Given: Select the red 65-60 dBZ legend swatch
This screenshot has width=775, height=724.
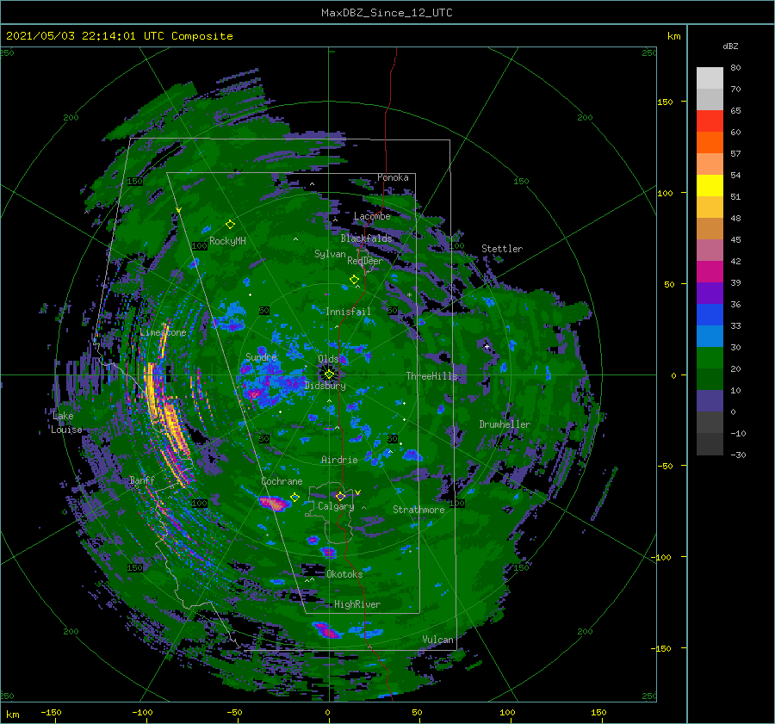Looking at the screenshot, I should click(x=710, y=121).
